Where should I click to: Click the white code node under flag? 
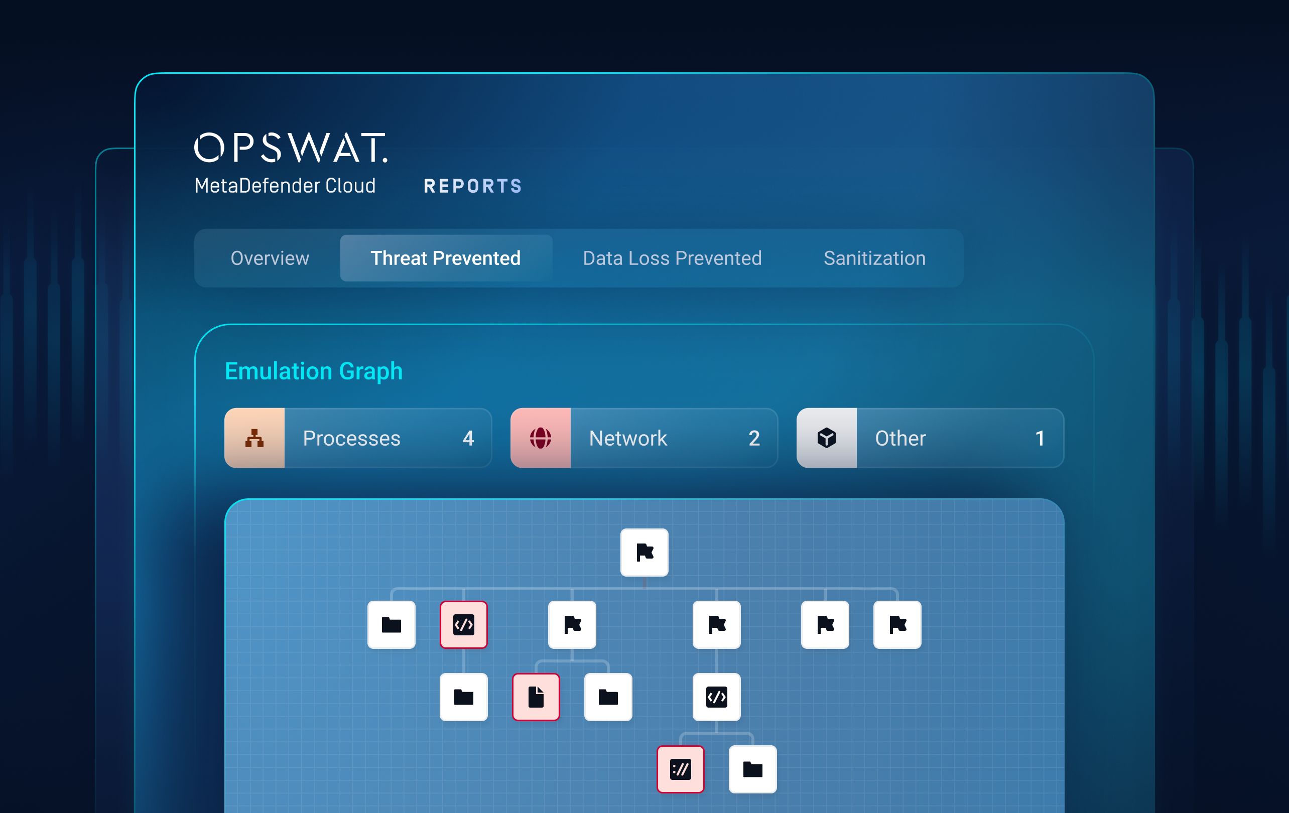[716, 697]
